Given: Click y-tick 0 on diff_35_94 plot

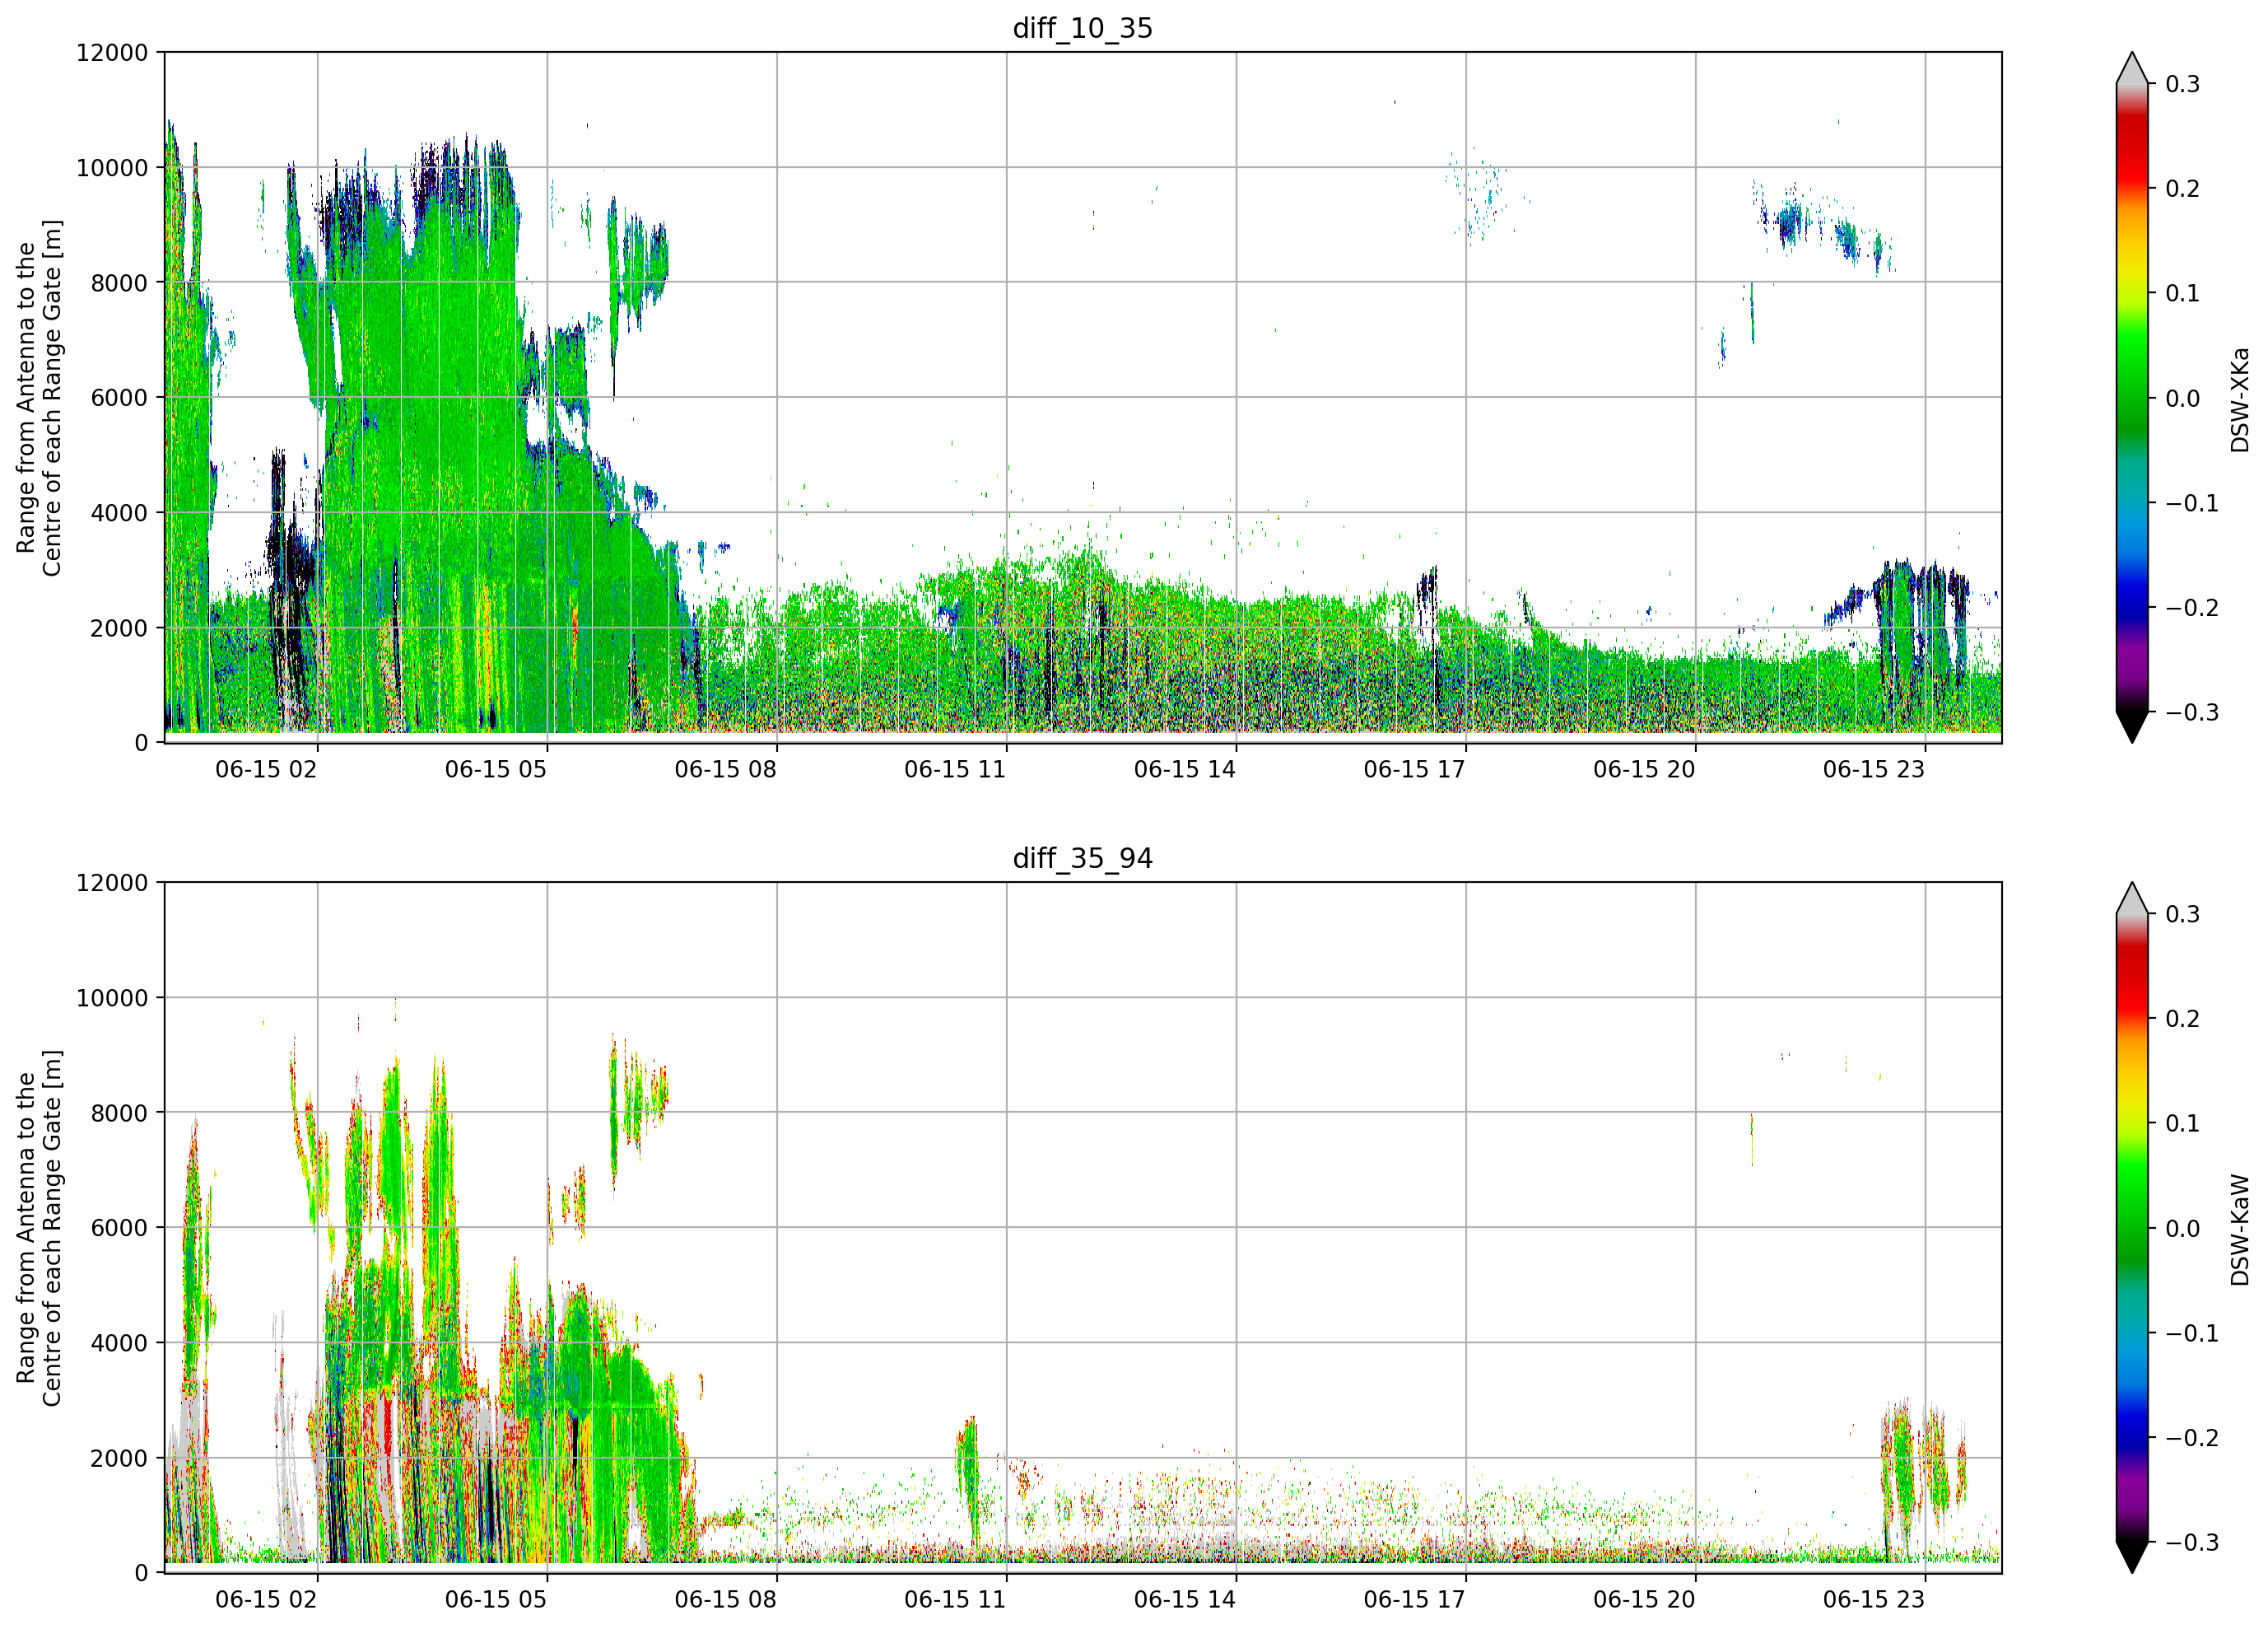Looking at the screenshot, I should point(141,1574).
